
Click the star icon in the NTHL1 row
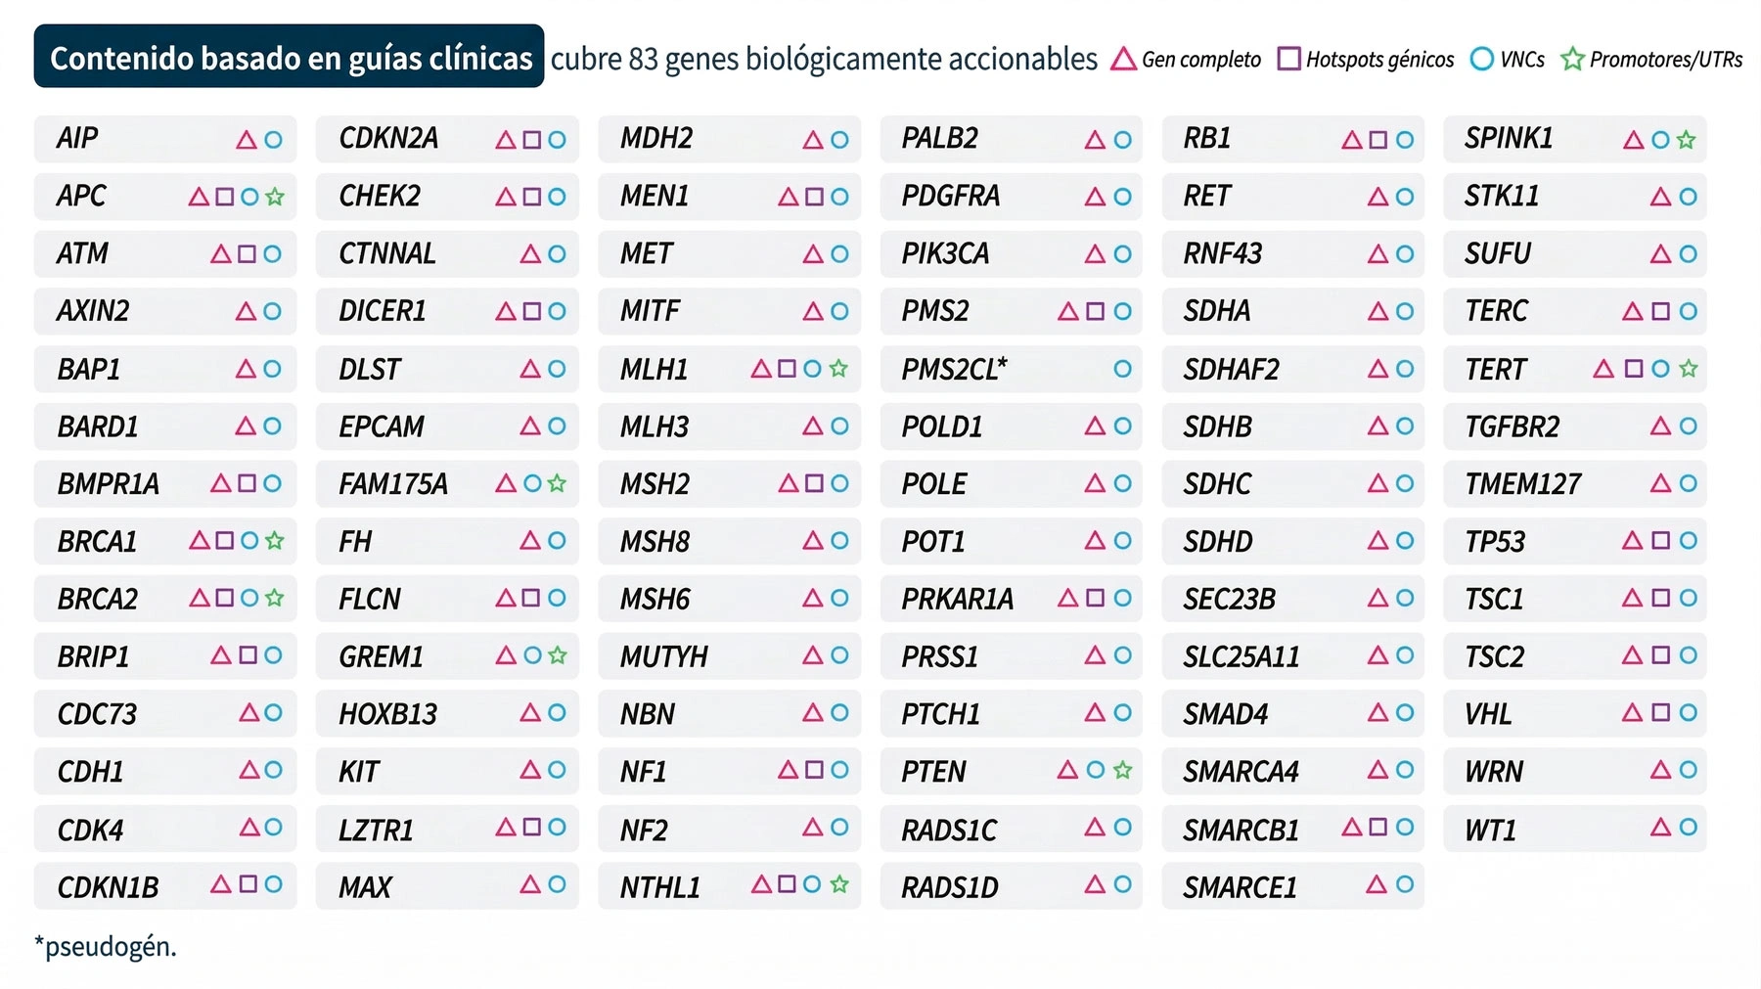click(x=839, y=884)
